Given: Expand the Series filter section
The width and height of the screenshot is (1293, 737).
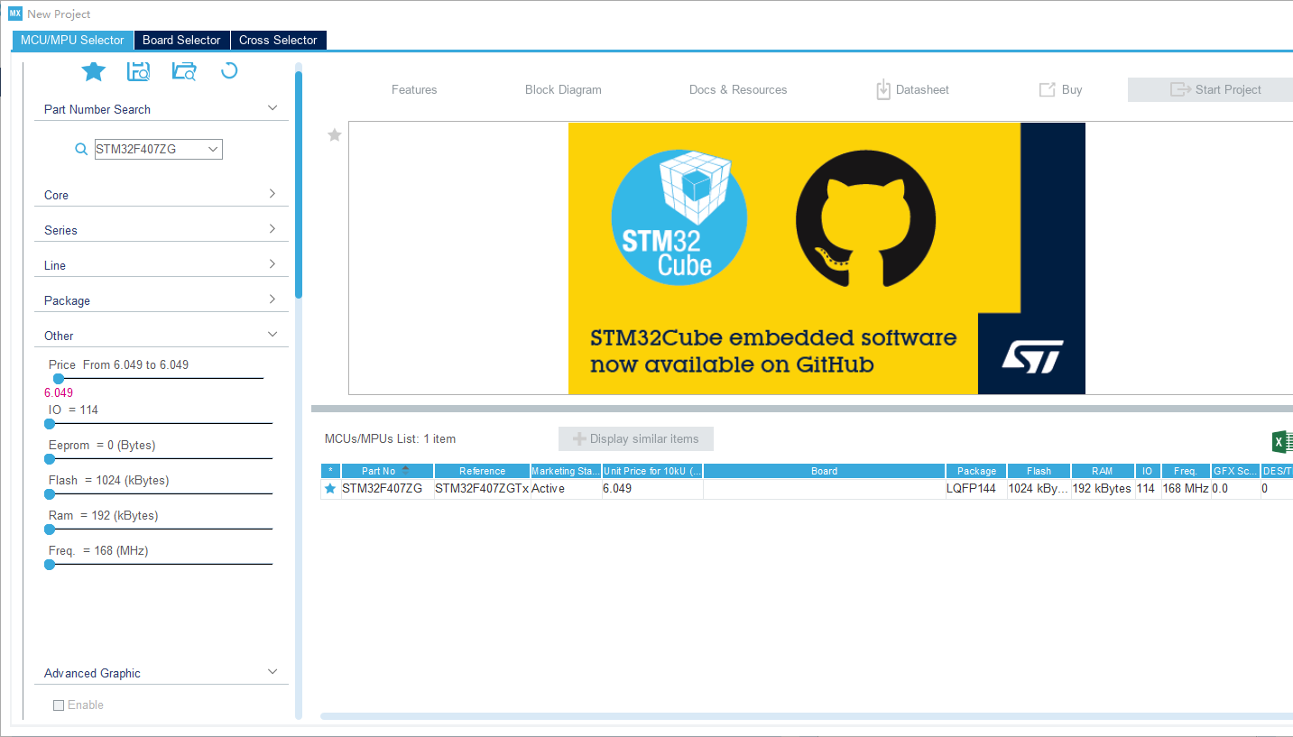Looking at the screenshot, I should tap(272, 229).
